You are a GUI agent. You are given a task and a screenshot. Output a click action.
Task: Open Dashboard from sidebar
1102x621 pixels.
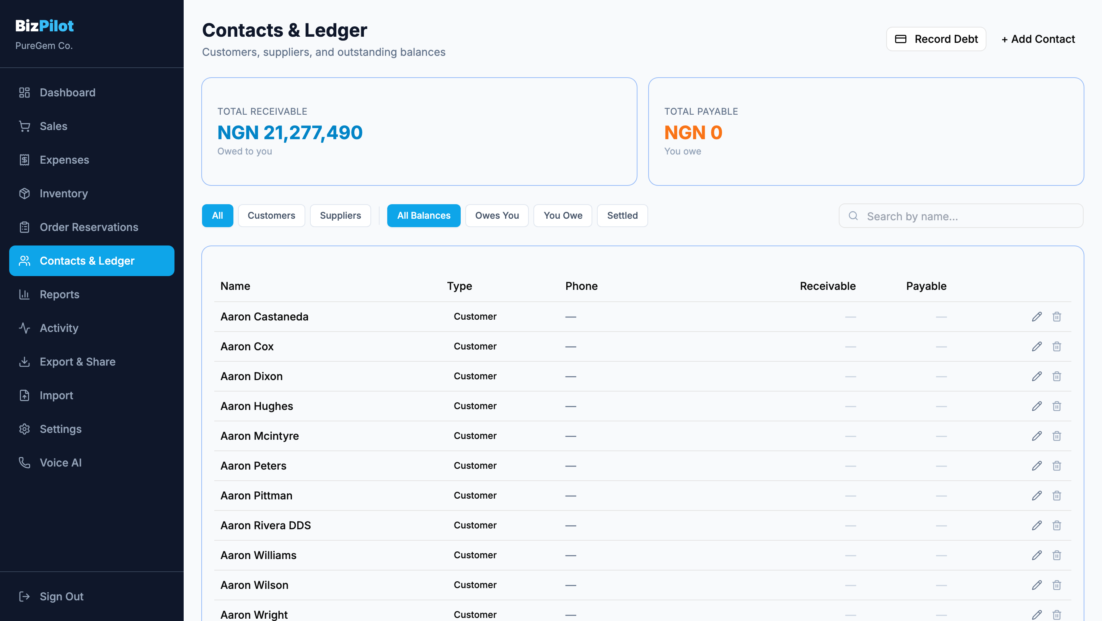click(x=91, y=92)
